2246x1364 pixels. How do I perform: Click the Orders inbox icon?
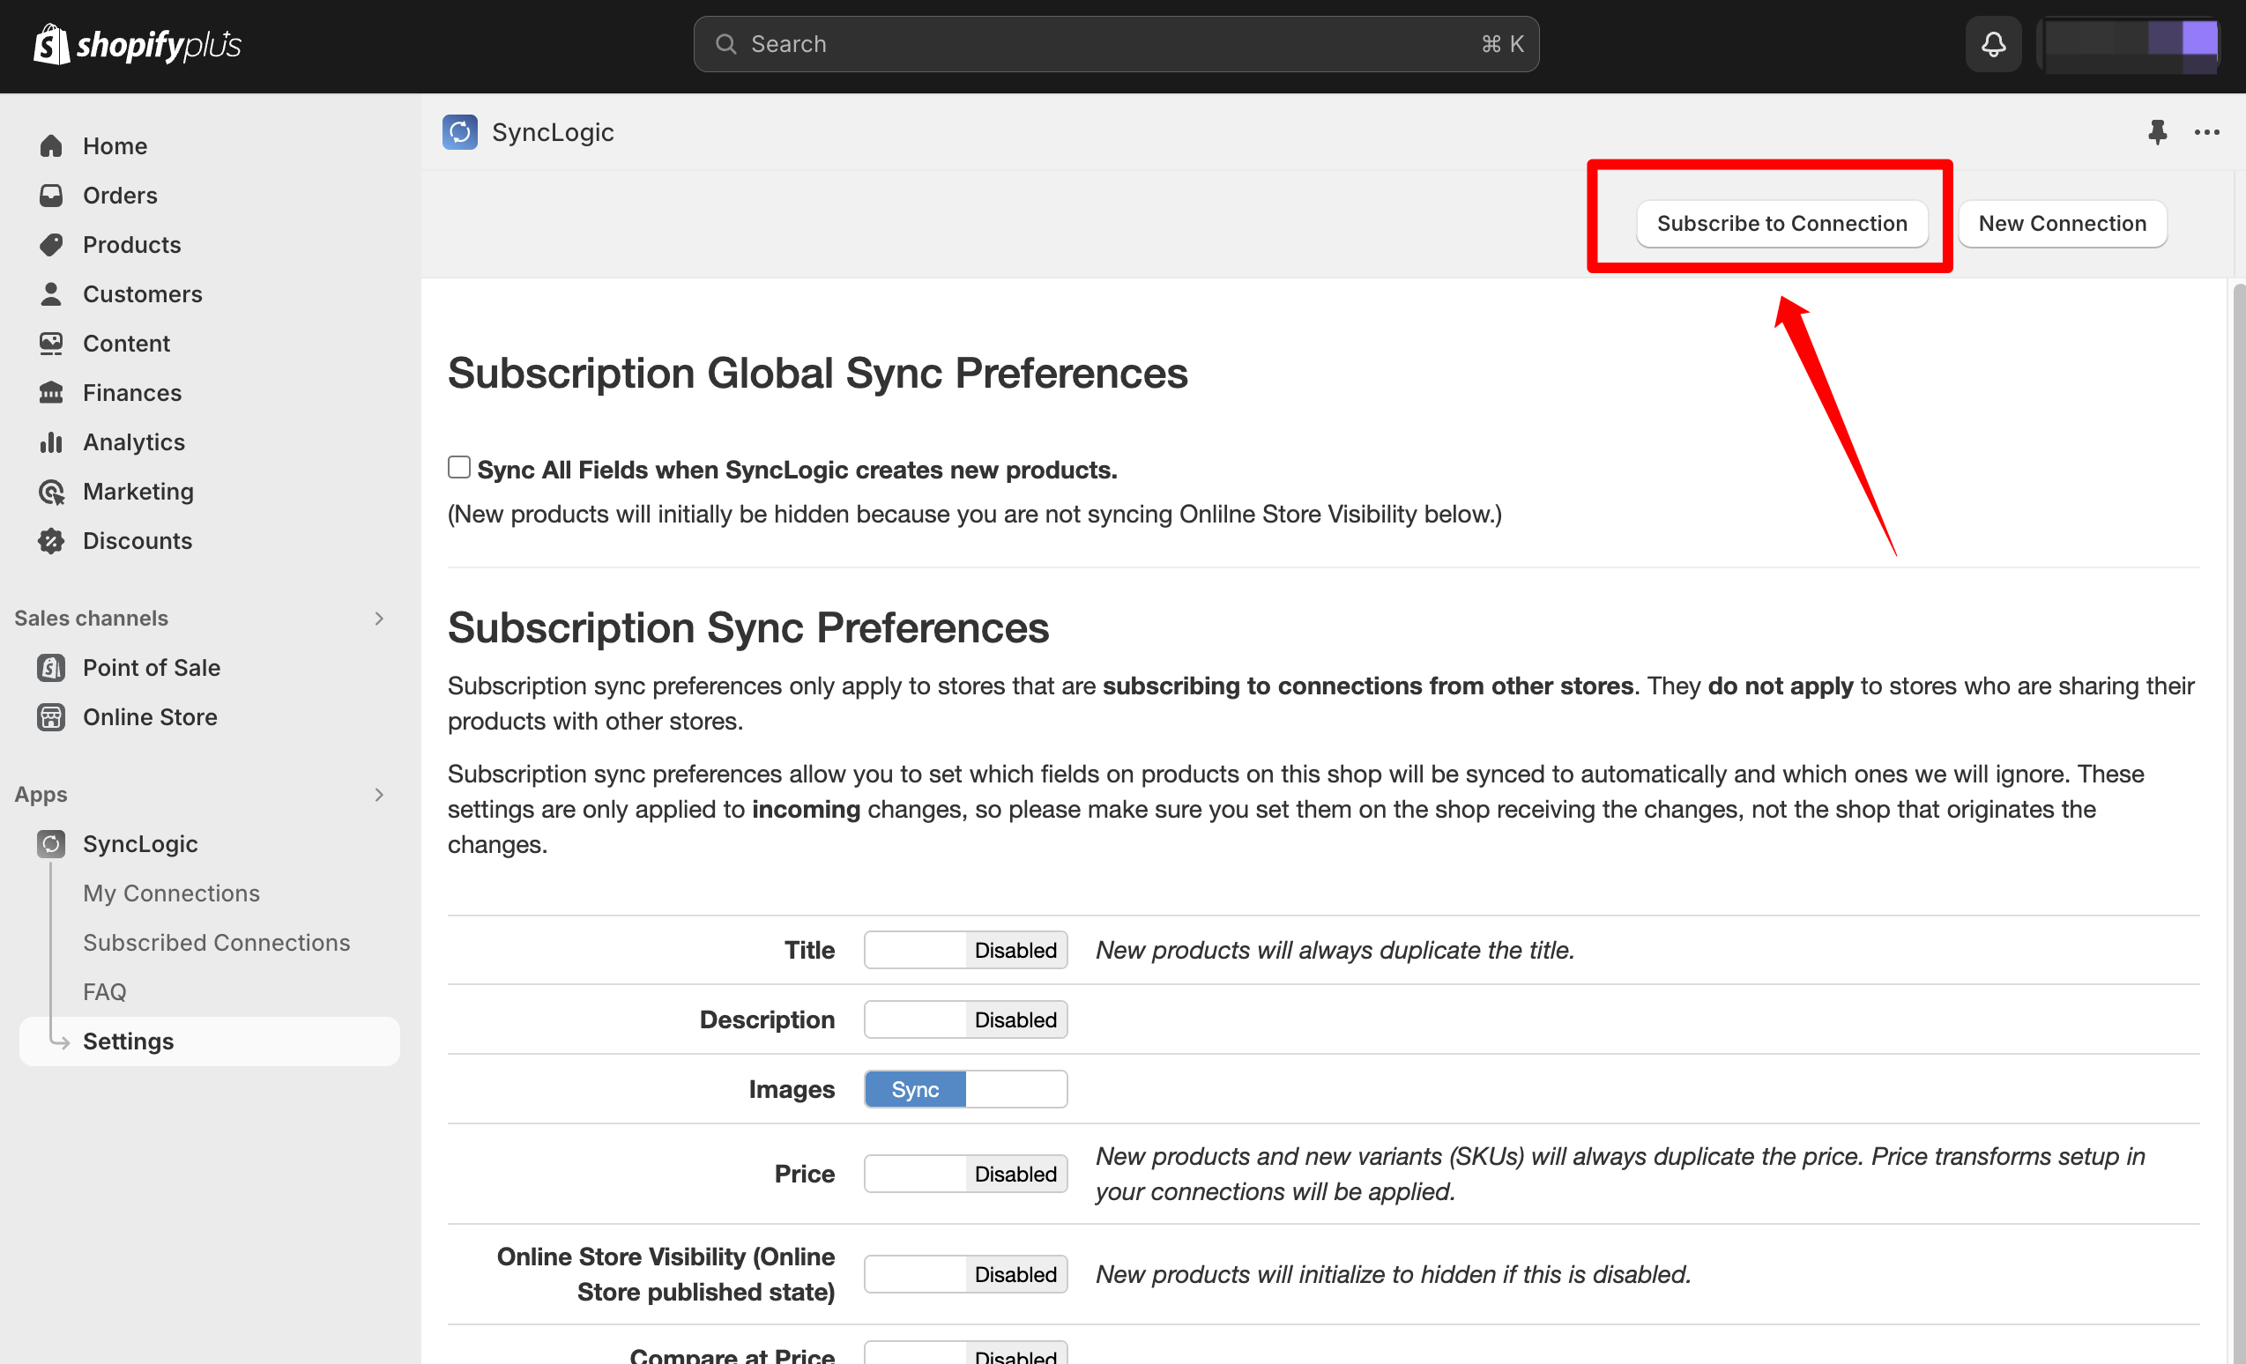(51, 195)
